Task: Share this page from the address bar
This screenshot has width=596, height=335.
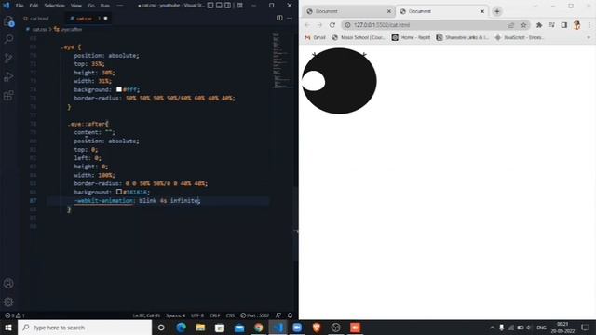Action: tap(511, 25)
